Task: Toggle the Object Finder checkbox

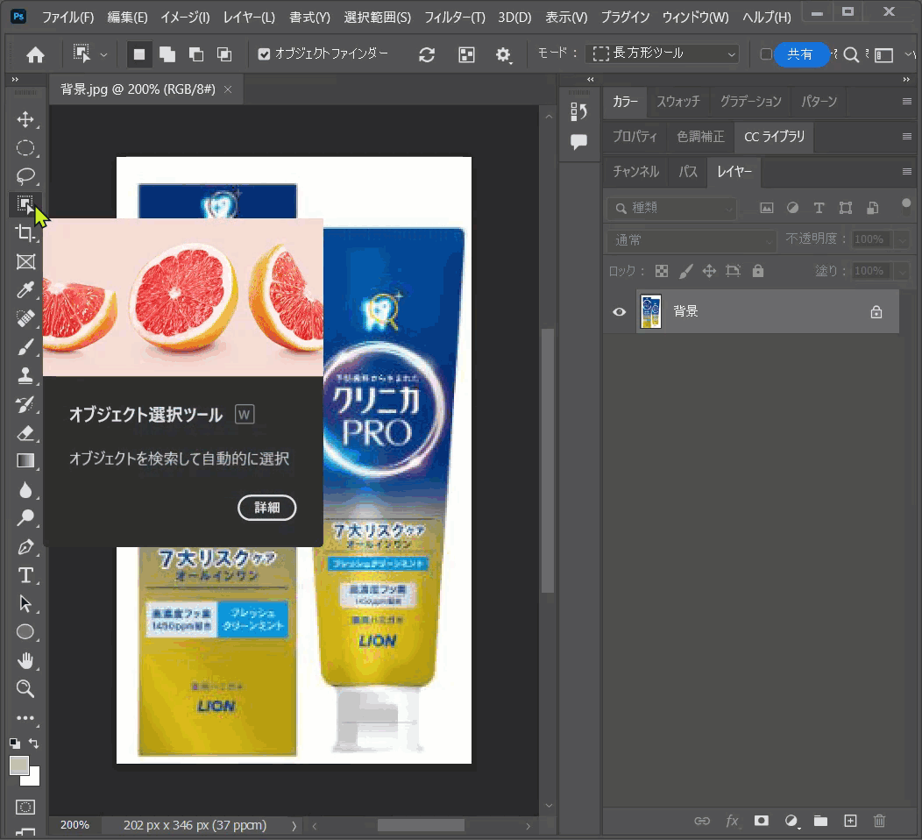Action: [264, 54]
